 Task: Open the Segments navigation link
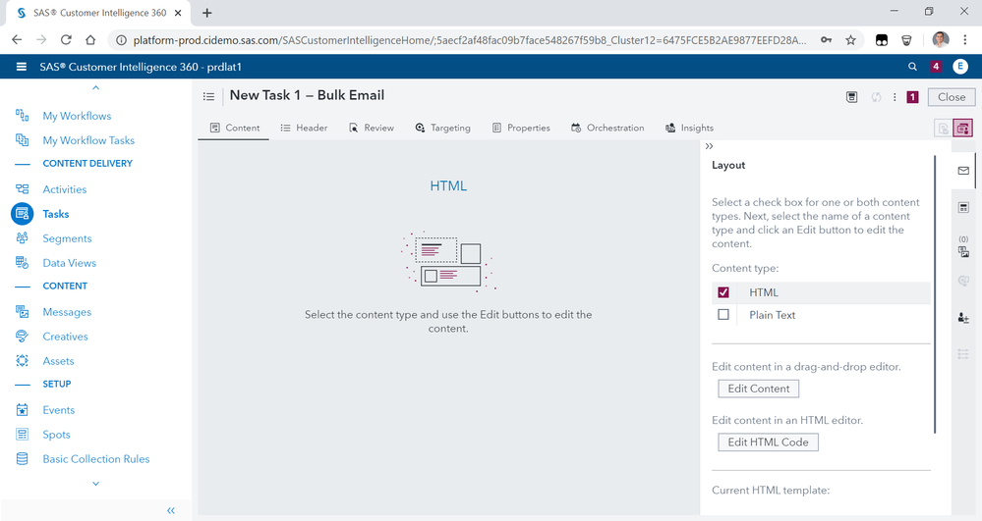[67, 238]
